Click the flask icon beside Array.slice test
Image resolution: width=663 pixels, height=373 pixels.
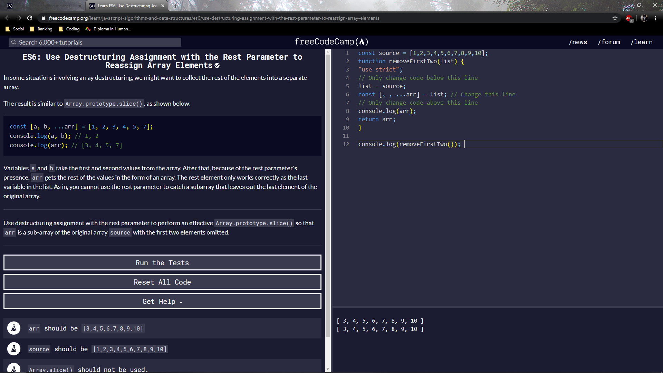coord(14,368)
